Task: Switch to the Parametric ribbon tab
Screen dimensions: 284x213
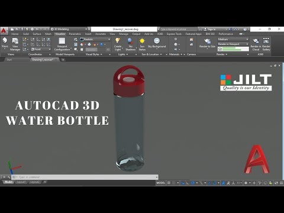Action: pos(75,34)
